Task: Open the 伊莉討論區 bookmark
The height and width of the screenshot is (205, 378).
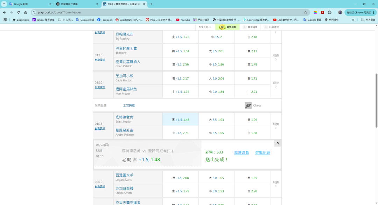Action: pyautogui.click(x=201, y=20)
